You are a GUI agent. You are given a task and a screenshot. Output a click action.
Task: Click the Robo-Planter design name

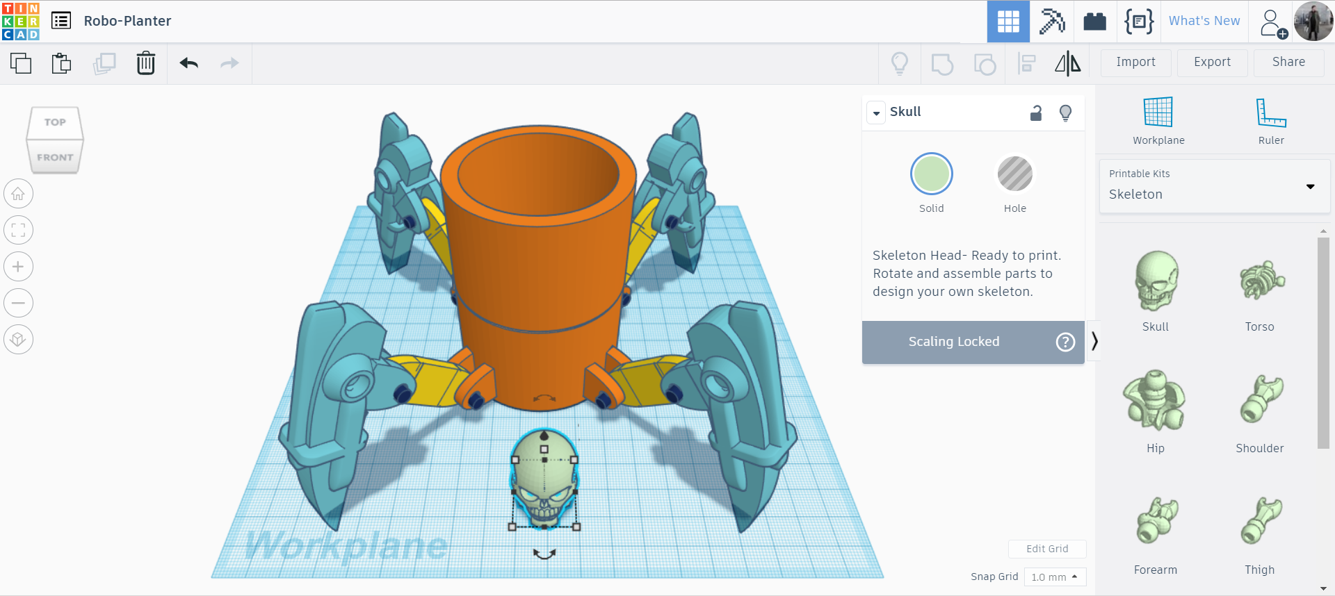[x=127, y=21]
